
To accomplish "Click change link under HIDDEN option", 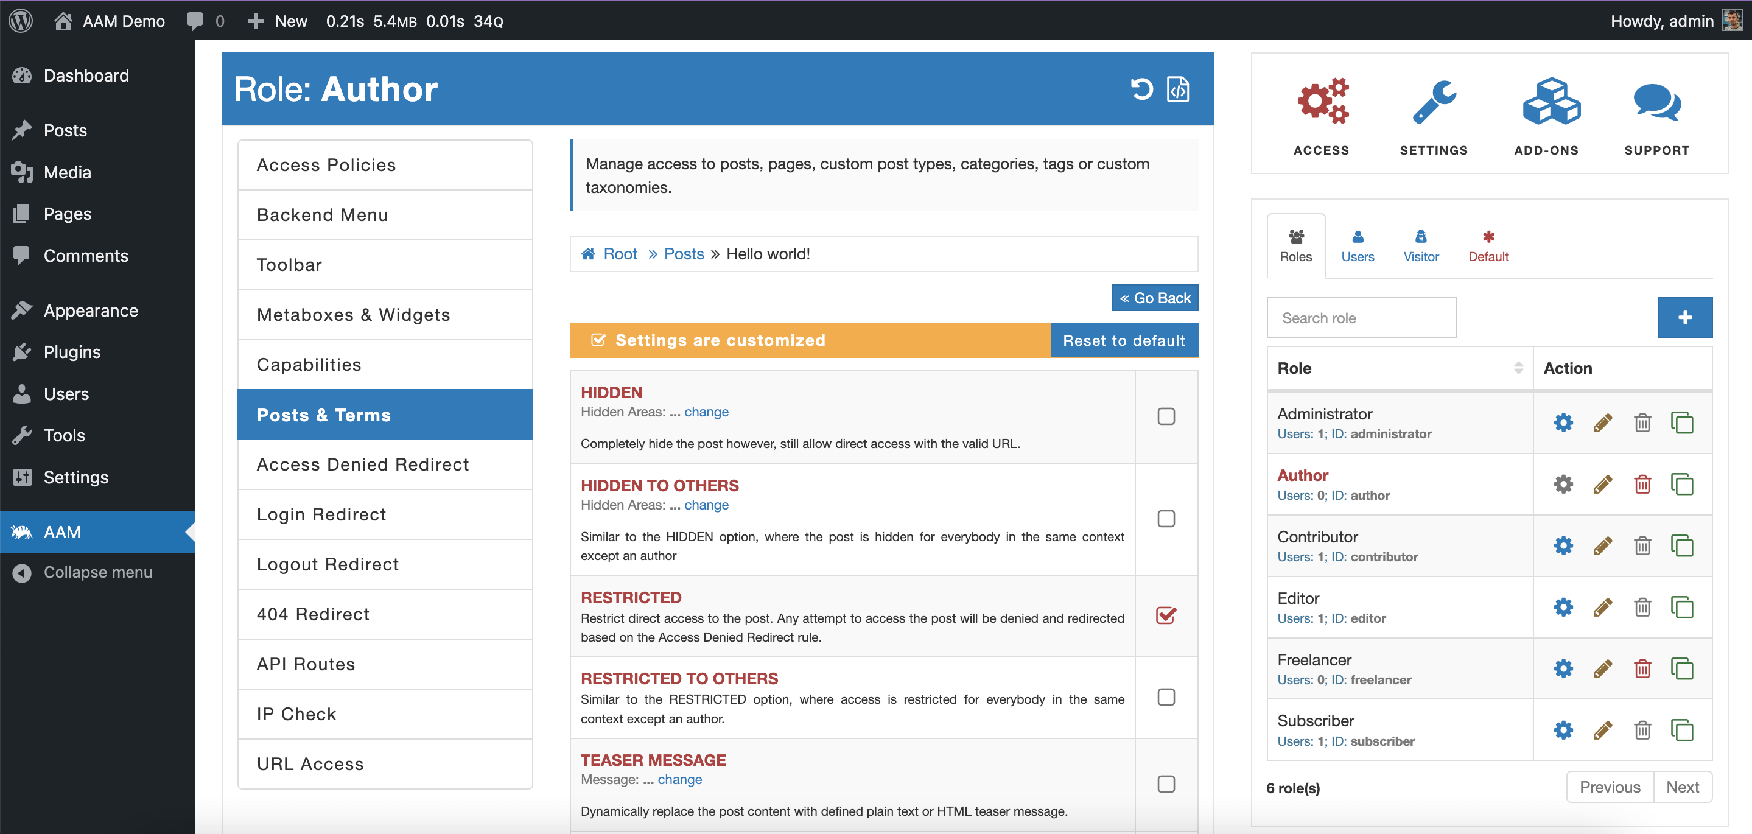I will pyautogui.click(x=706, y=412).
